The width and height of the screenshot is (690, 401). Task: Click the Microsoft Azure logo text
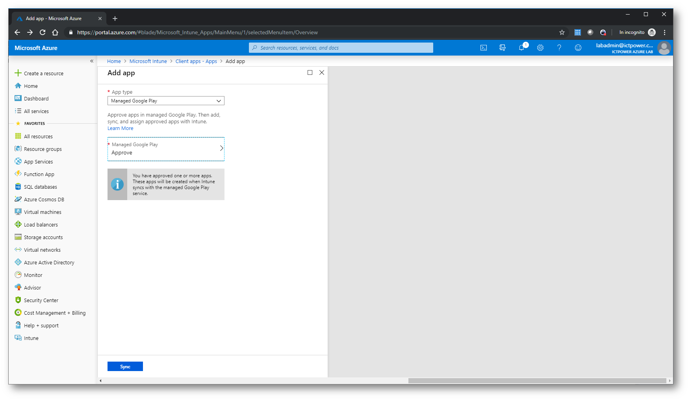(x=36, y=48)
